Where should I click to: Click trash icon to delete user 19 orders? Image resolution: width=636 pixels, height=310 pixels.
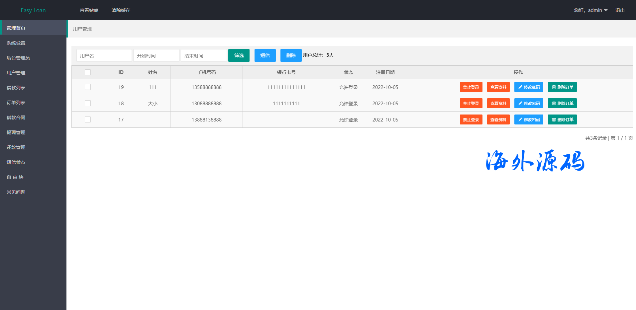[554, 87]
